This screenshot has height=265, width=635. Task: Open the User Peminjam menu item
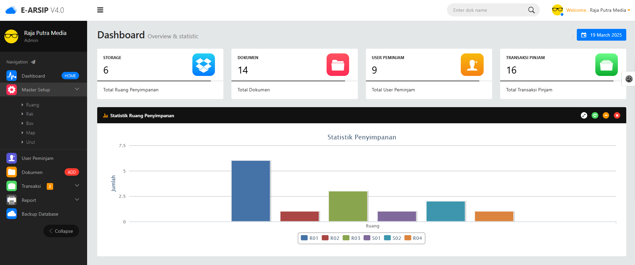coord(37,158)
